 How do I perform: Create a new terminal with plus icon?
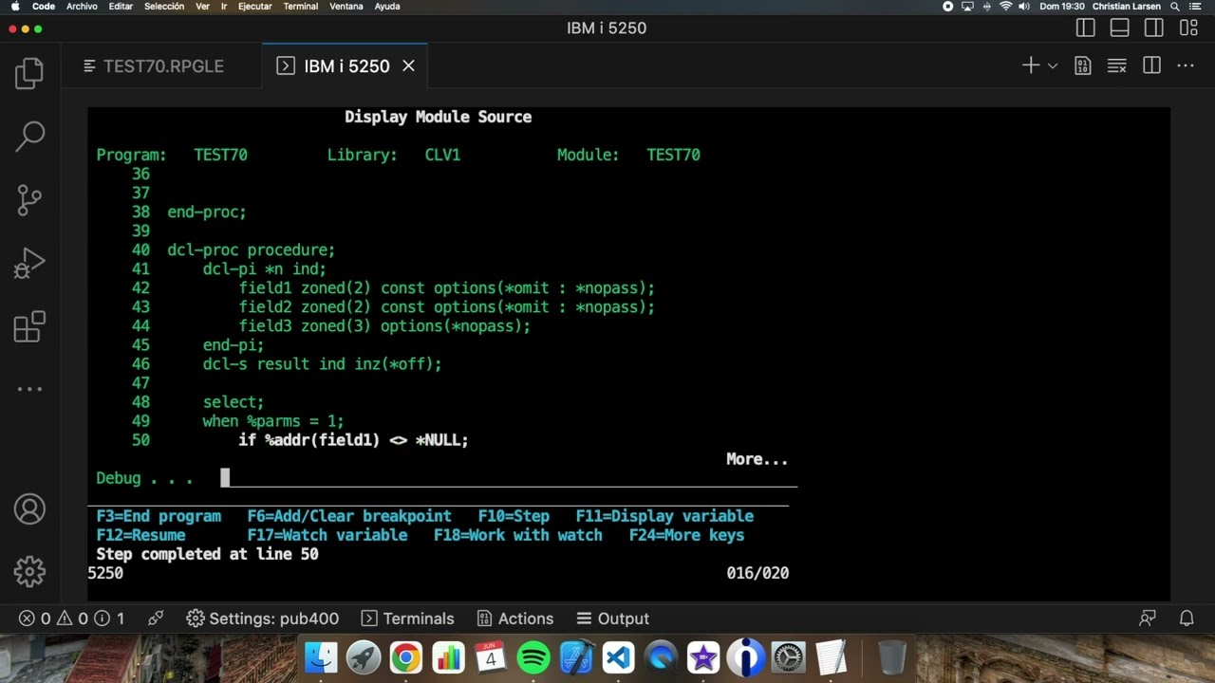1031,65
